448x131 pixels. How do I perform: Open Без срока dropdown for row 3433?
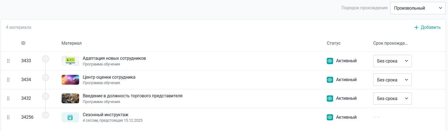tap(392, 61)
